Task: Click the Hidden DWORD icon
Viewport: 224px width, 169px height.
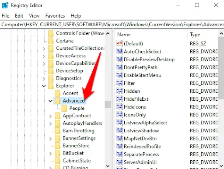Action: coord(119,91)
